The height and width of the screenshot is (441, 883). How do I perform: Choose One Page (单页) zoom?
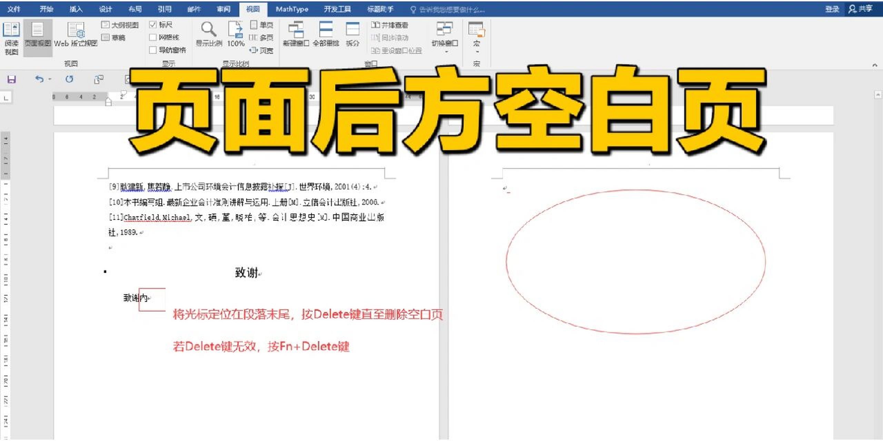tap(262, 25)
